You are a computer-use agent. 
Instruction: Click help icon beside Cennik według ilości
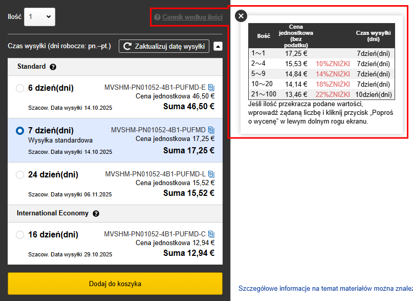(x=157, y=17)
